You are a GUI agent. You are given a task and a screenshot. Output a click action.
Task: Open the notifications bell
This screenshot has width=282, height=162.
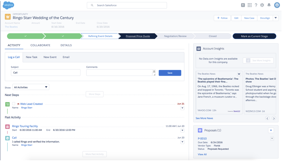(269, 5)
